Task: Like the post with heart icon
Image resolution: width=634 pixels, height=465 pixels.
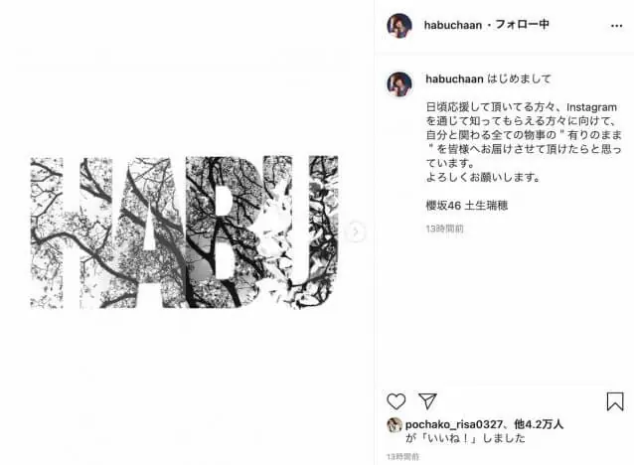Action: point(396,401)
